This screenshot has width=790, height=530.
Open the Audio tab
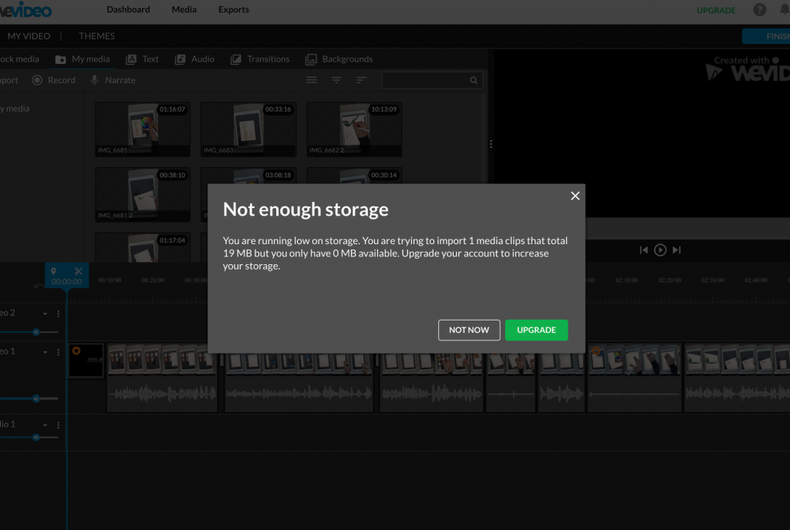tap(194, 59)
